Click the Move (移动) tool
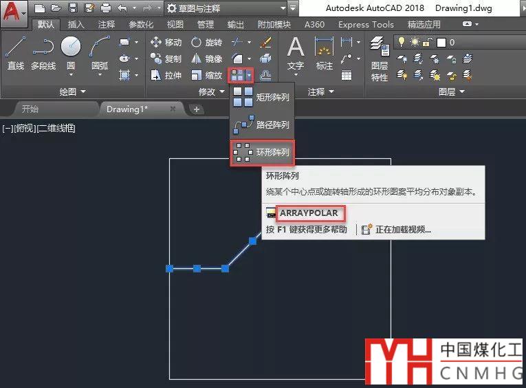 (166, 43)
